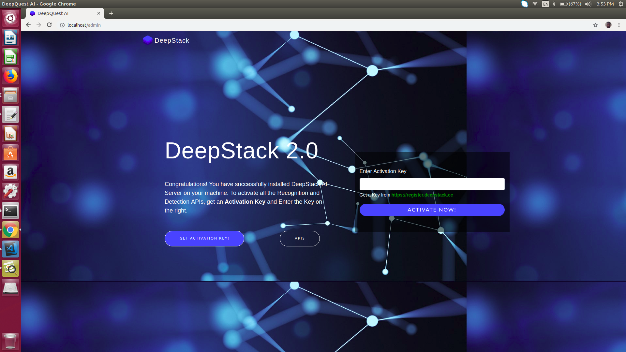626x352 pixels.
Task: Open LibreOffice Calc from the dock
Action: coord(10,57)
